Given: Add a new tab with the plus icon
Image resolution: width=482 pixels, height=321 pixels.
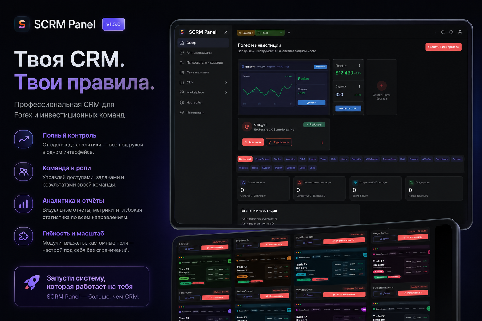Looking at the screenshot, I should pos(289,33).
